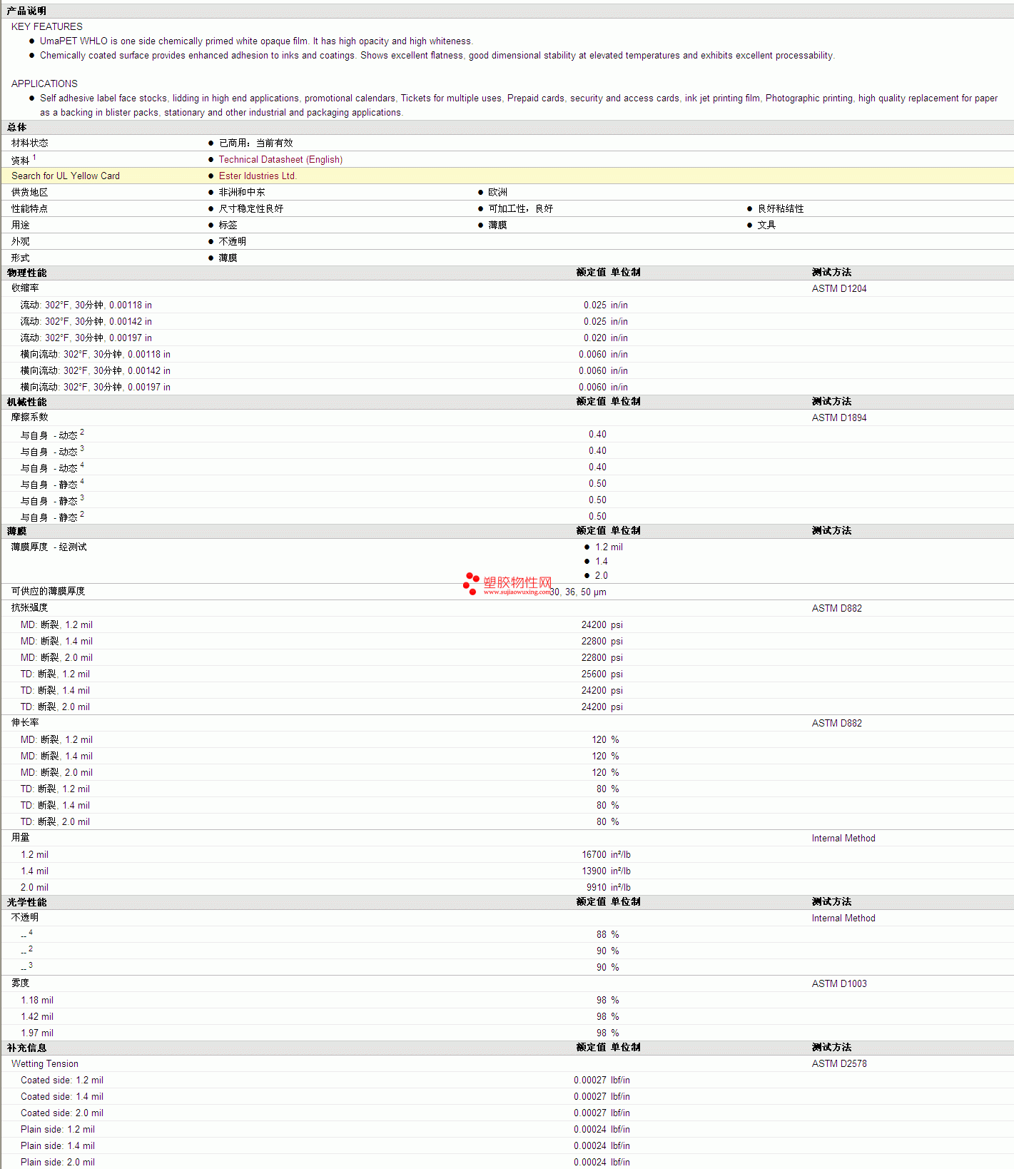The image size is (1014, 1169).
Task: Select the 光学性能 section header
Action: [x=27, y=903]
